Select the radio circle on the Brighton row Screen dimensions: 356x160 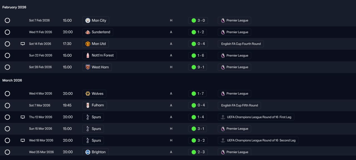pos(8,152)
